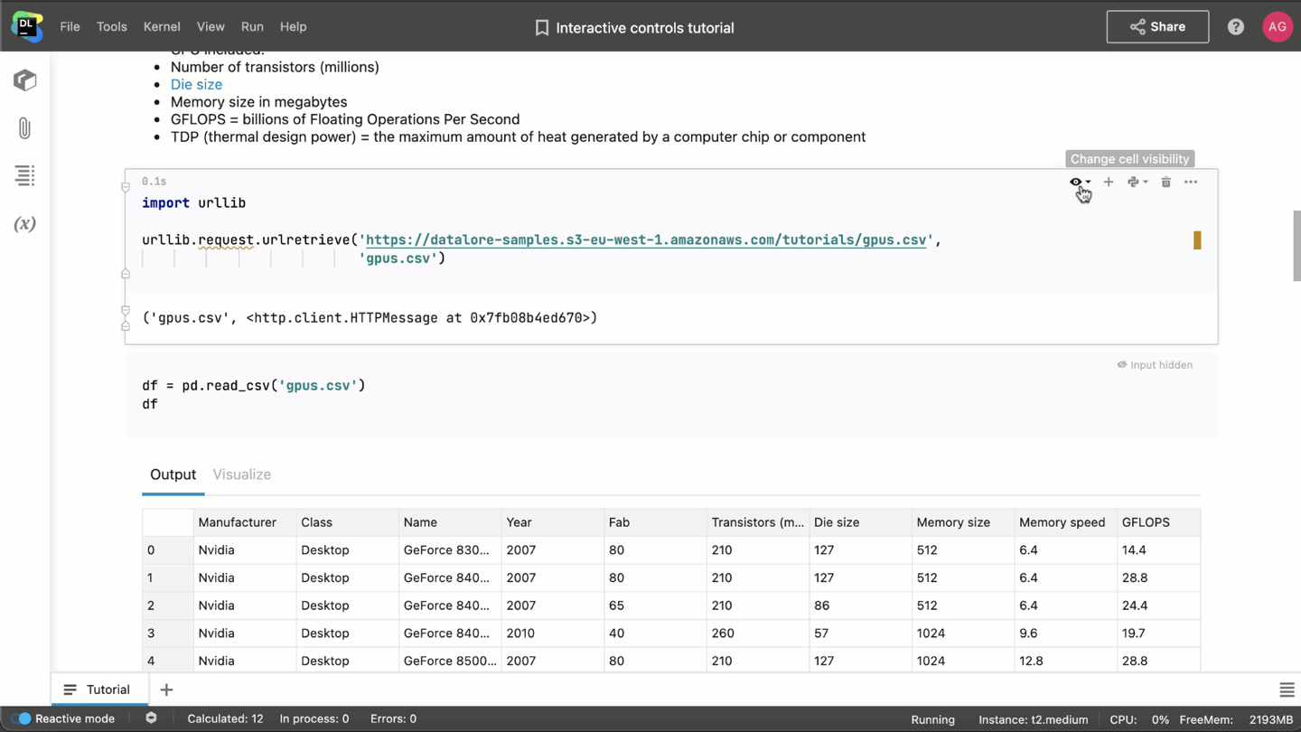Click the Input hidden indicator
Screen dimensions: 1301x732
(x=1155, y=365)
